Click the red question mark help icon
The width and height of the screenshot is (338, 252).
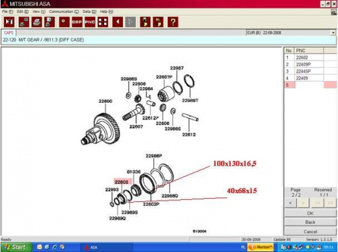pyautogui.click(x=173, y=22)
